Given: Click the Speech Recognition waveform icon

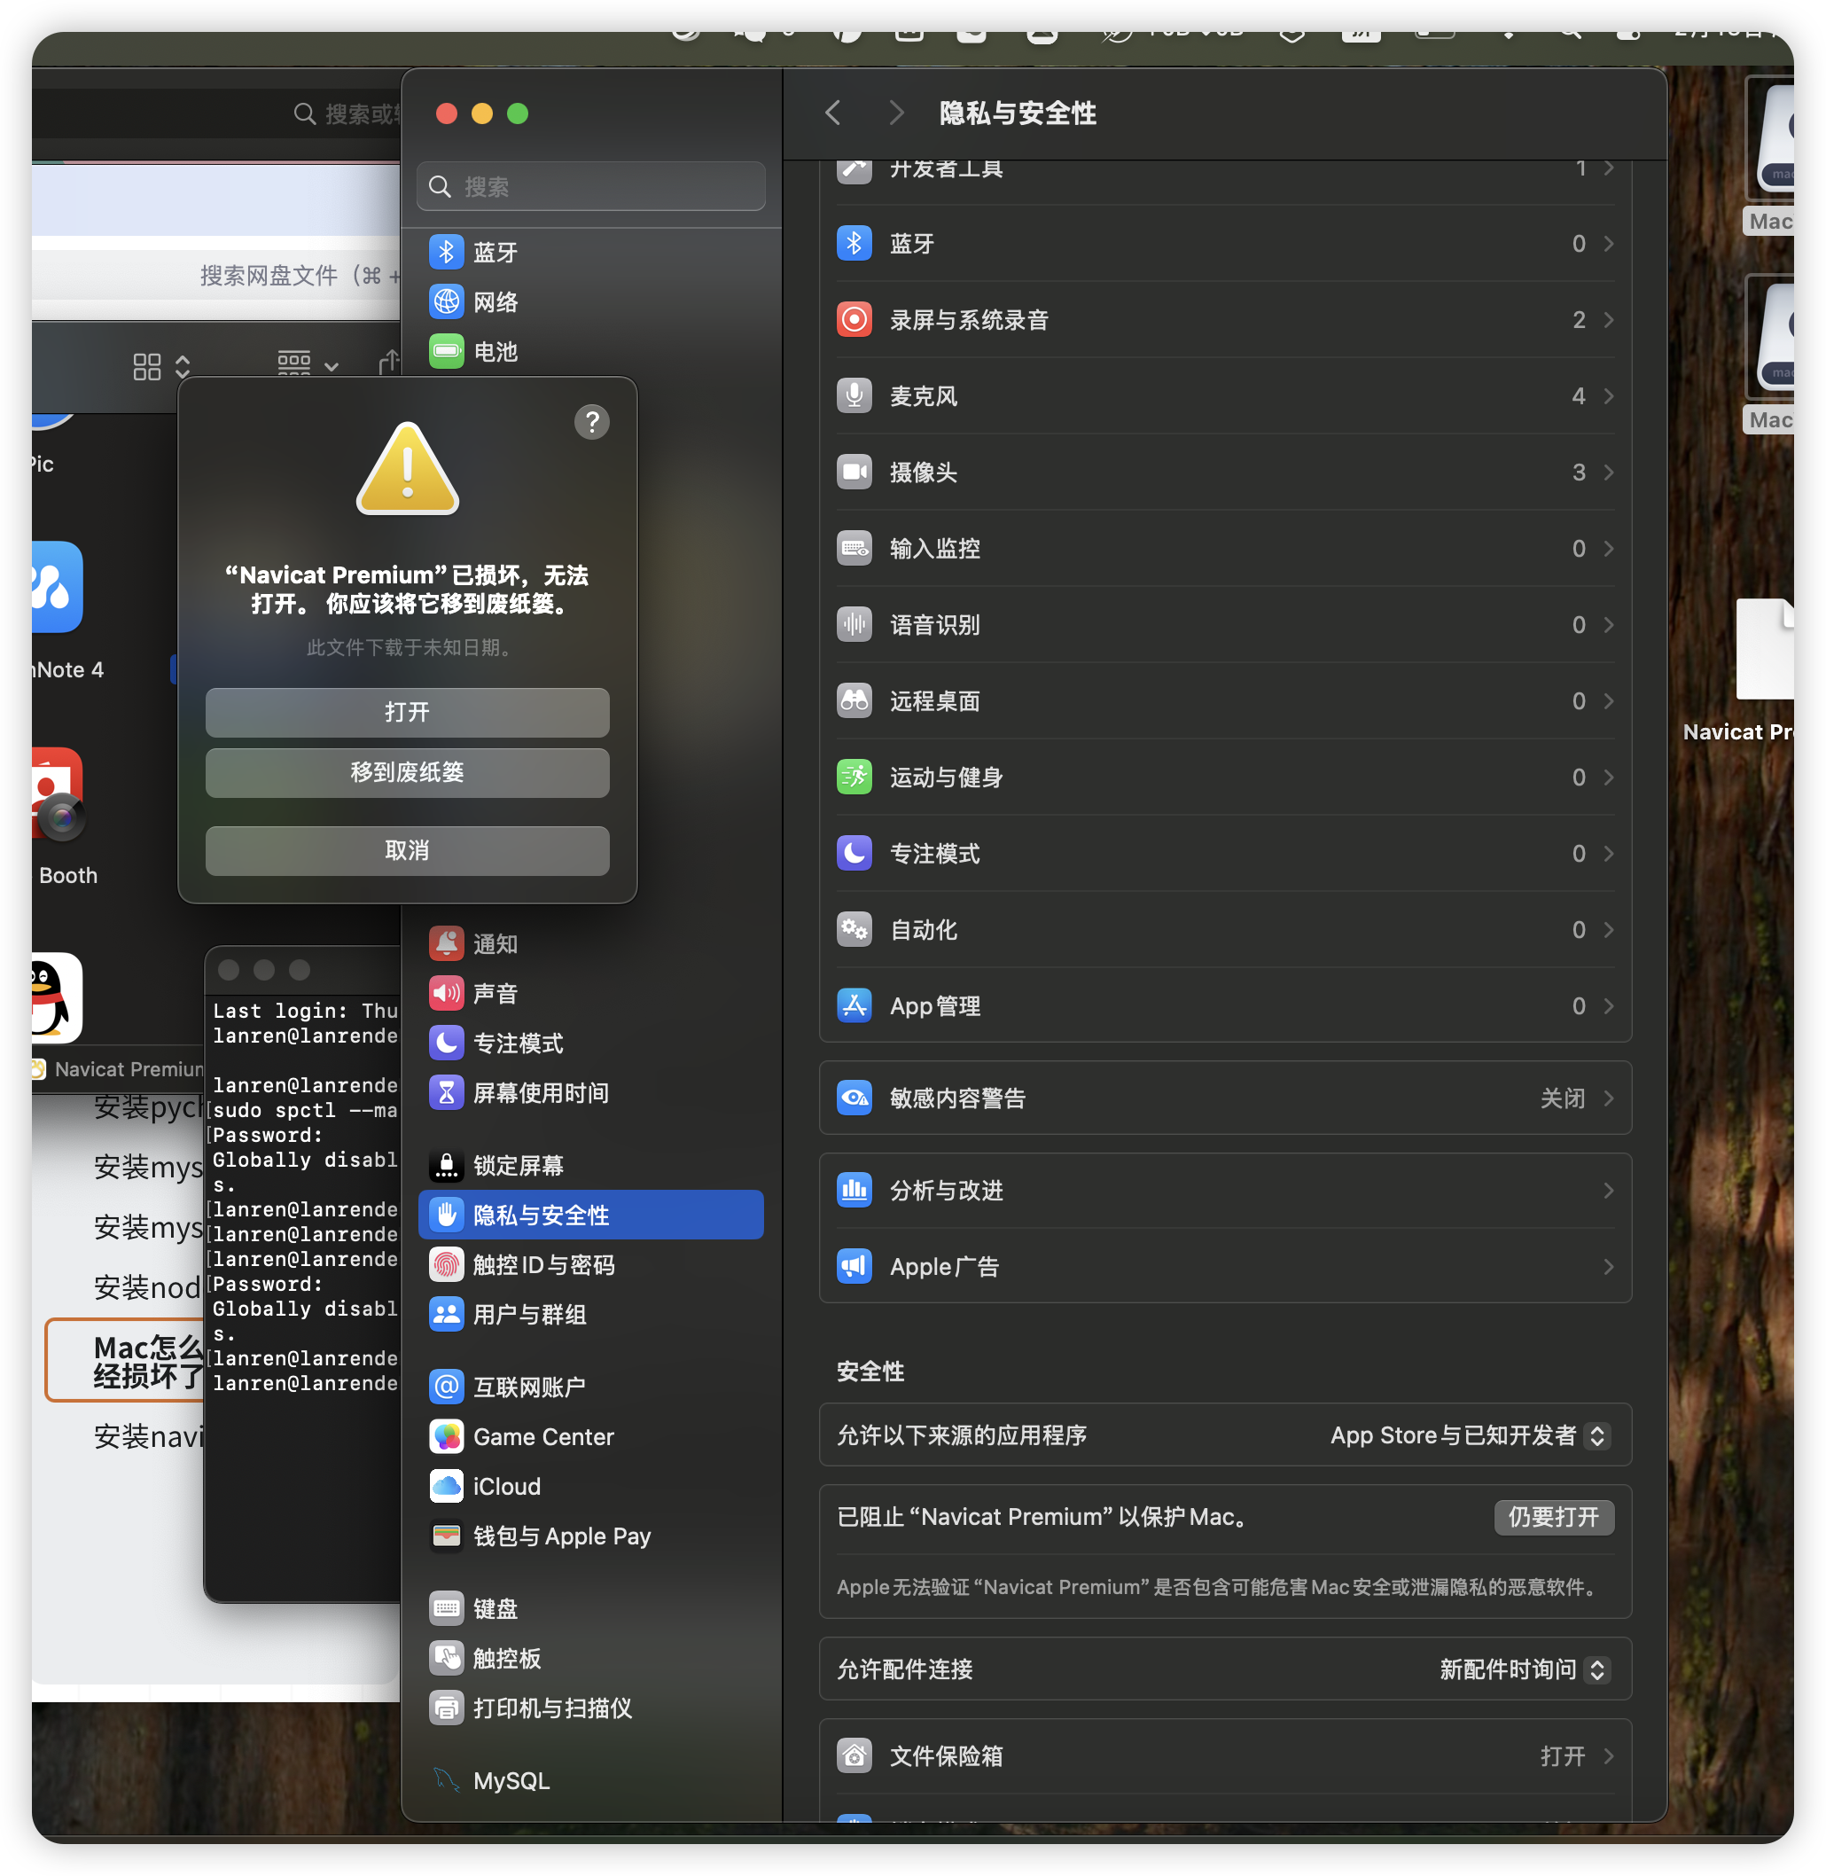Looking at the screenshot, I should (854, 624).
